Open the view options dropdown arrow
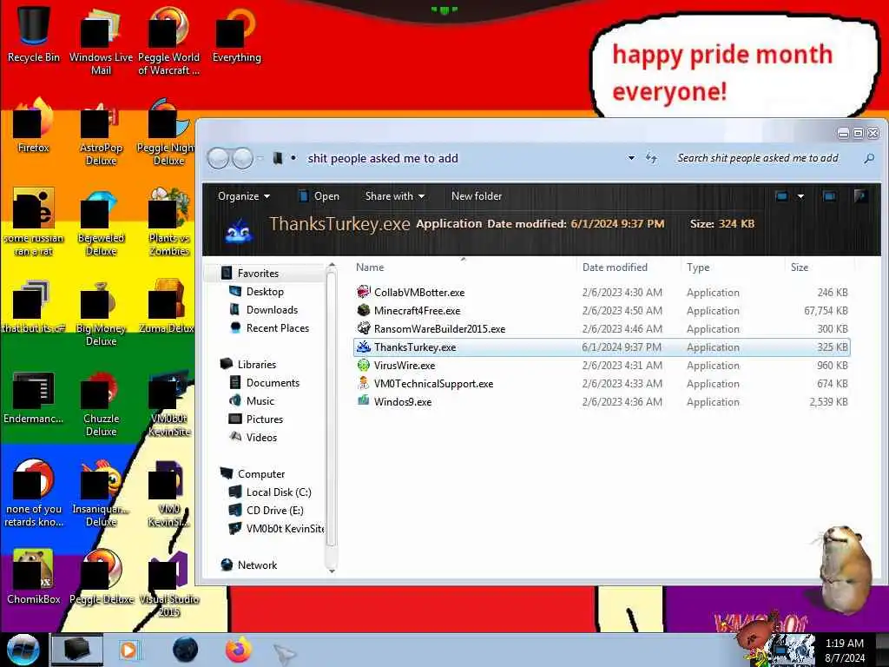The height and width of the screenshot is (667, 889). click(x=800, y=196)
